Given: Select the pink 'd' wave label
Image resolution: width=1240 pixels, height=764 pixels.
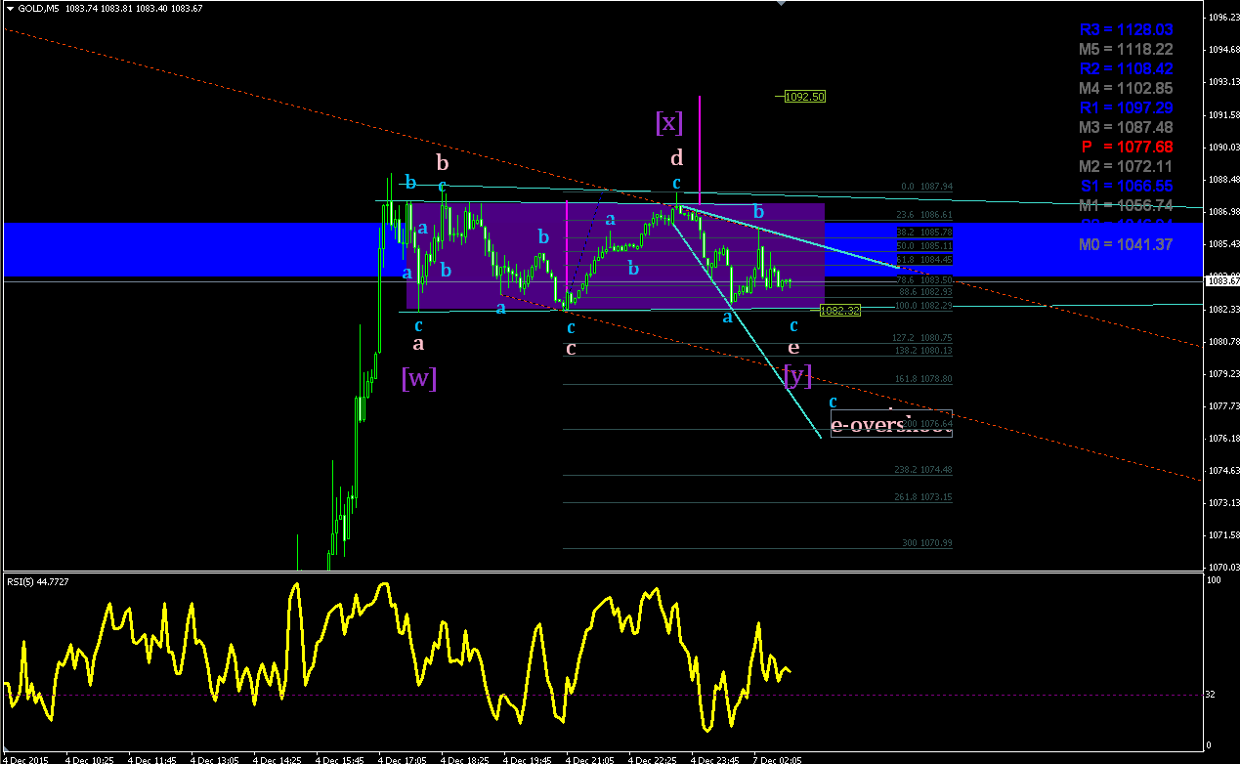Looking at the screenshot, I should point(676,157).
